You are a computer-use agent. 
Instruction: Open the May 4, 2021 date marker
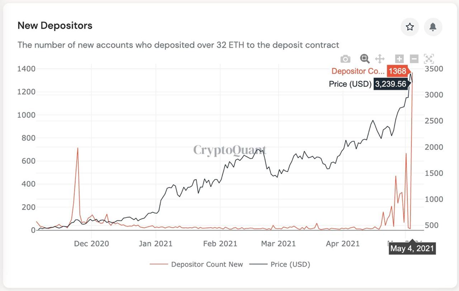(x=412, y=248)
